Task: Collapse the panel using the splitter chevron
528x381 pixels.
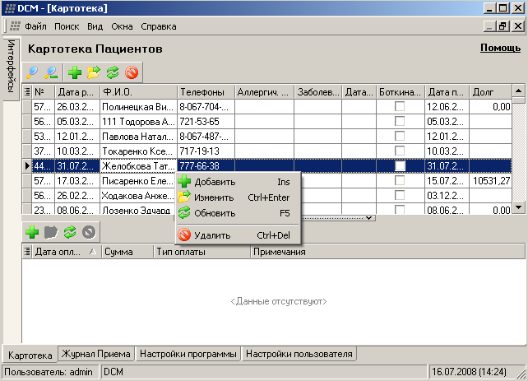Action: [x=369, y=217]
